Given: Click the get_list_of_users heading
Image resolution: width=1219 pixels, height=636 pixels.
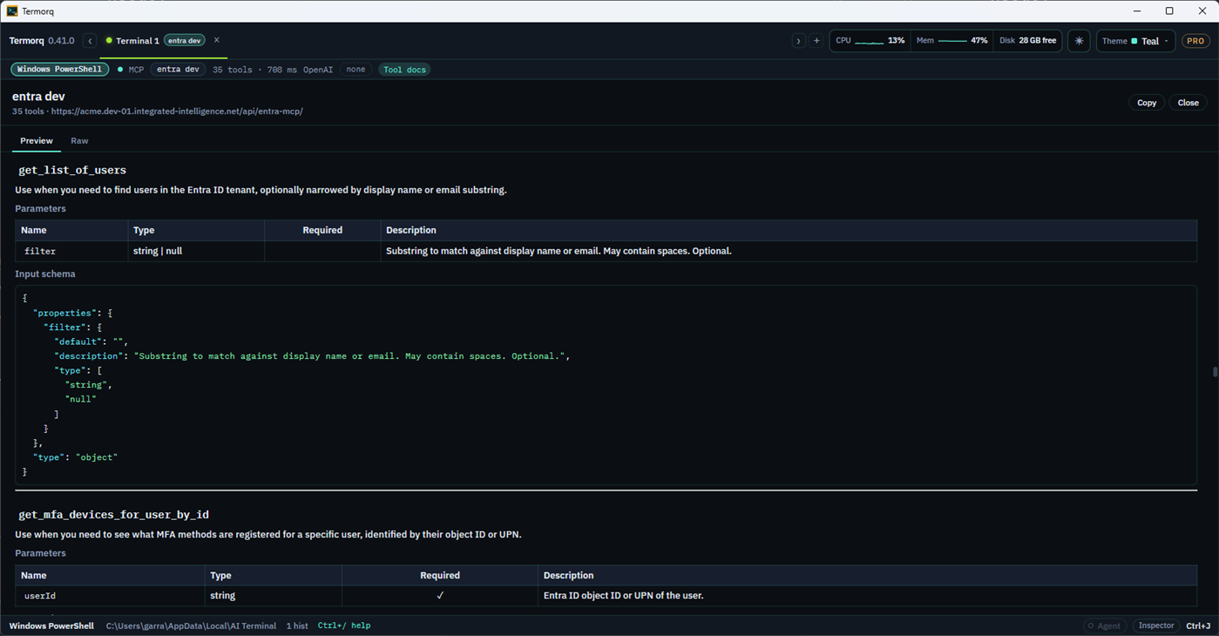Looking at the screenshot, I should (72, 171).
